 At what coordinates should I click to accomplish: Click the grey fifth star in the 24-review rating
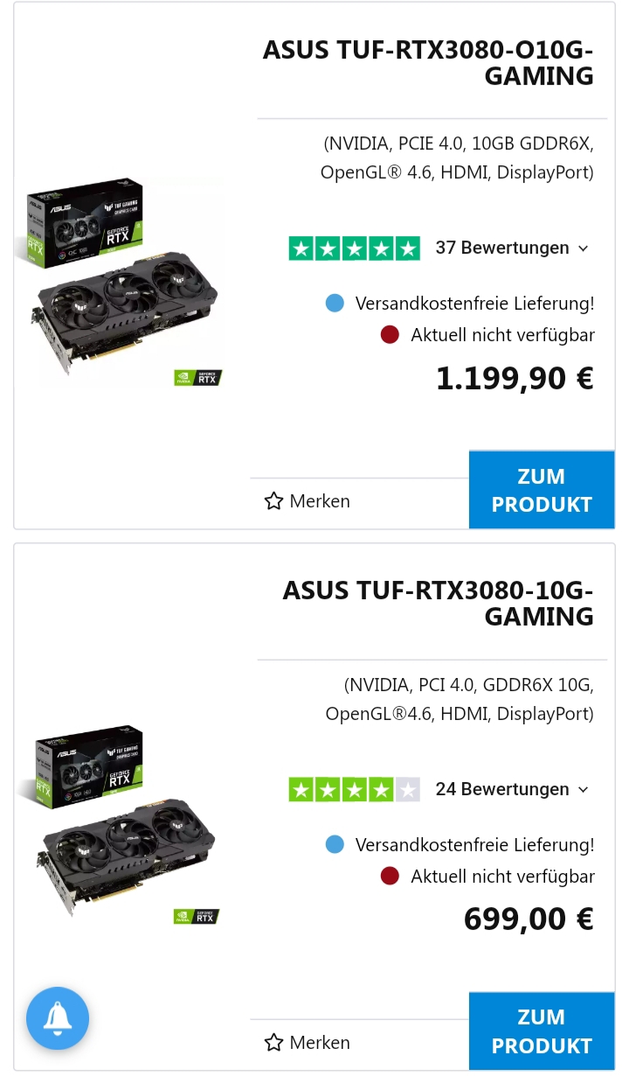click(406, 788)
